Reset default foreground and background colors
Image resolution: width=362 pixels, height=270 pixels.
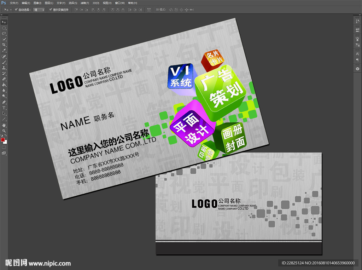pyautogui.click(x=2, y=136)
